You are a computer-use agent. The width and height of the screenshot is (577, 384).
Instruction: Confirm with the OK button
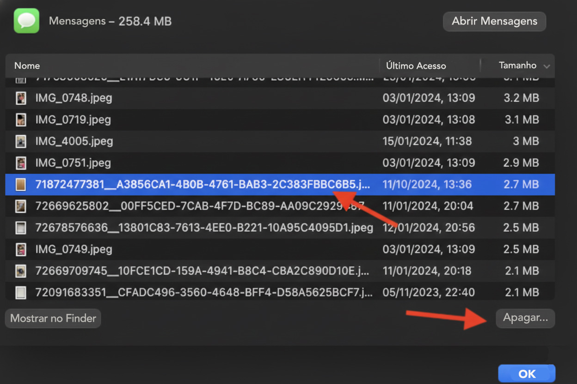(x=527, y=373)
